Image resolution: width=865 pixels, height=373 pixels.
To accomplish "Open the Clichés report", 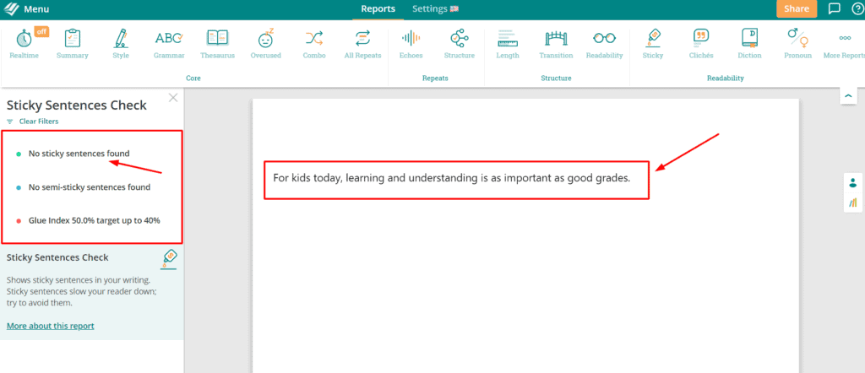I will (x=700, y=43).
